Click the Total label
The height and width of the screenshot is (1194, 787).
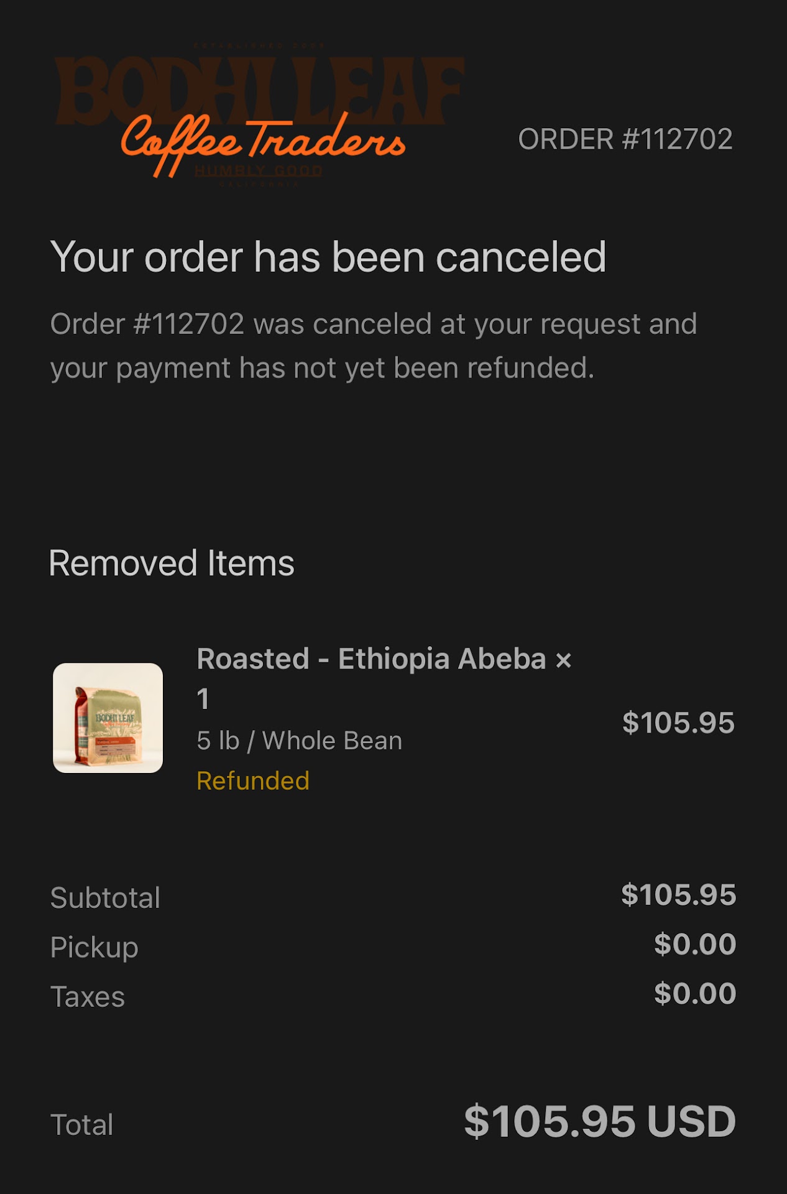coord(81,1124)
